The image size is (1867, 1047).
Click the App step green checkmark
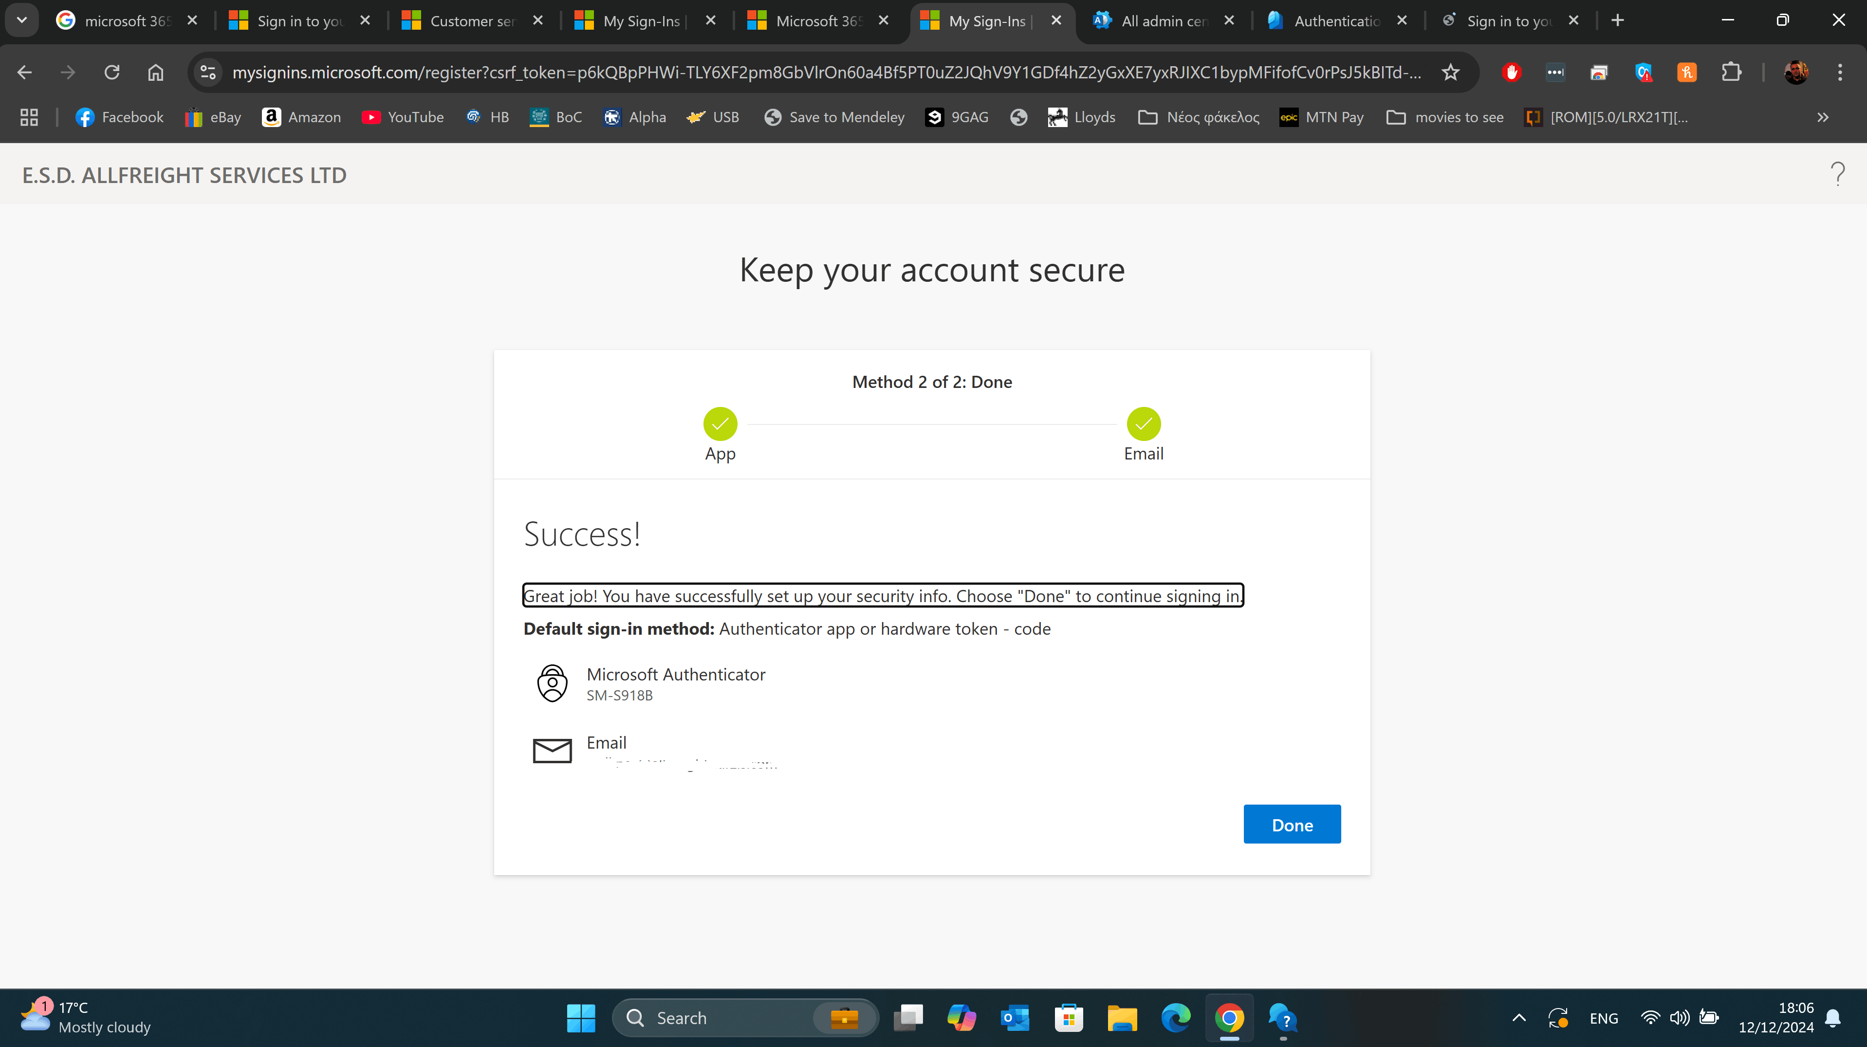[720, 424]
